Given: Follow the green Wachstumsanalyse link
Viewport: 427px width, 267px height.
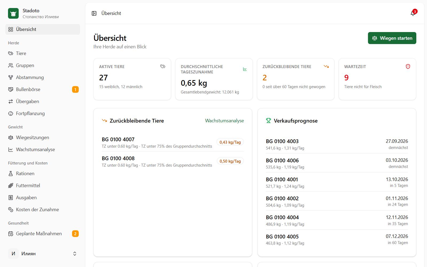Looking at the screenshot, I should click(224, 121).
